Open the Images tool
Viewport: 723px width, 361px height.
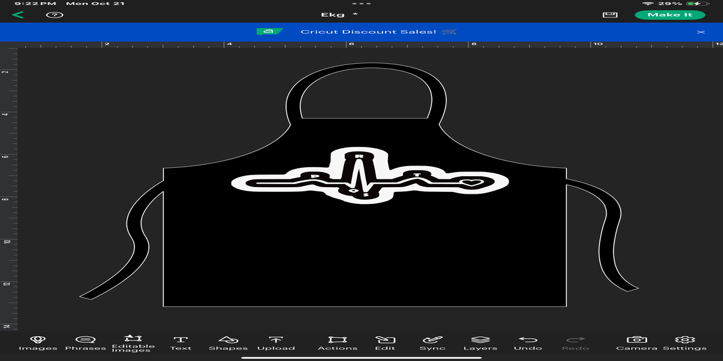[38, 344]
